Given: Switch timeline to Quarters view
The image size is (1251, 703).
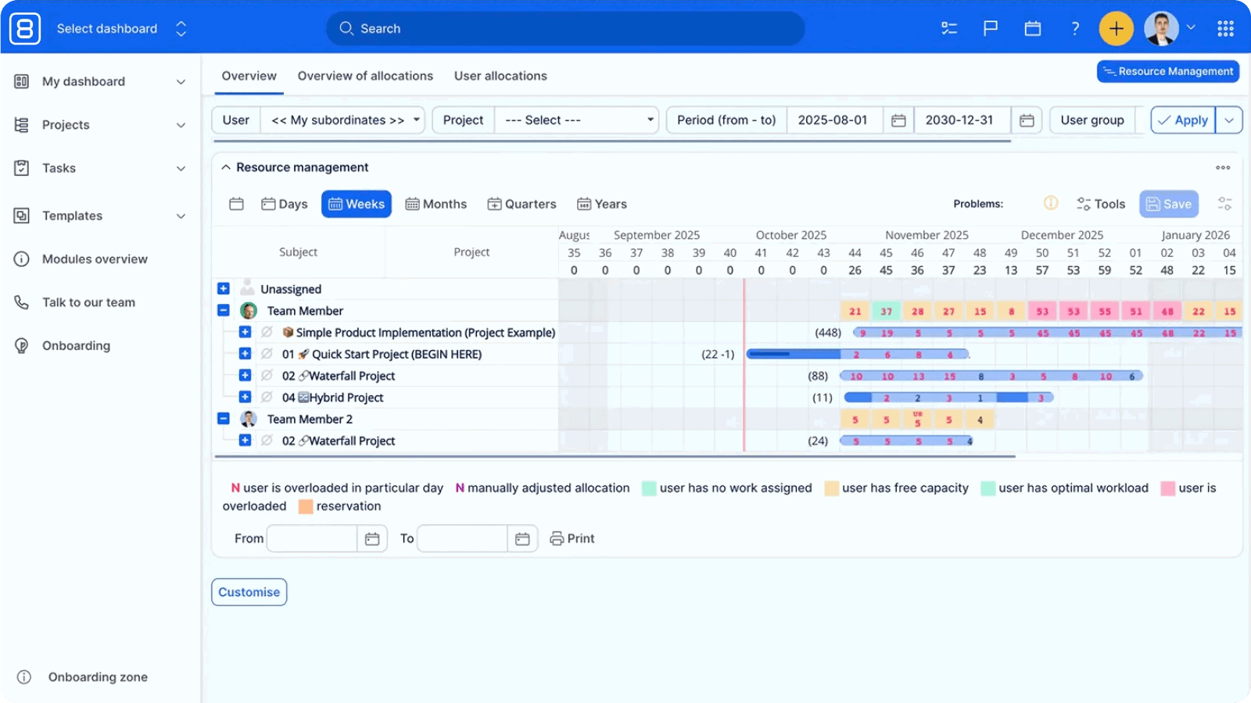Looking at the screenshot, I should [x=522, y=204].
